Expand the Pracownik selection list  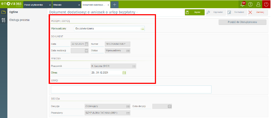(134, 66)
